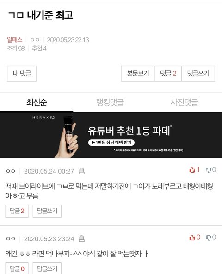The width and height of the screenshot is (222, 274).
Task: Switch to the 최신순 tab
Action: [37, 102]
